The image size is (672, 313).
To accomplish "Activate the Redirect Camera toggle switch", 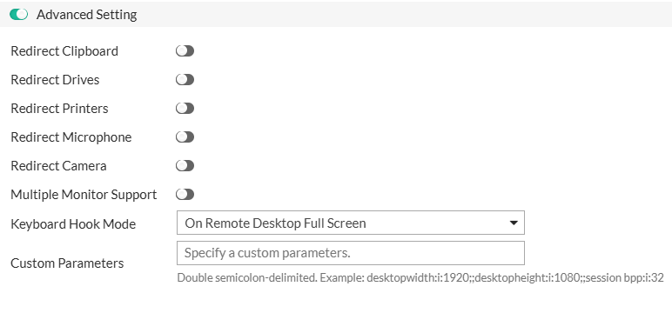I will 185,166.
